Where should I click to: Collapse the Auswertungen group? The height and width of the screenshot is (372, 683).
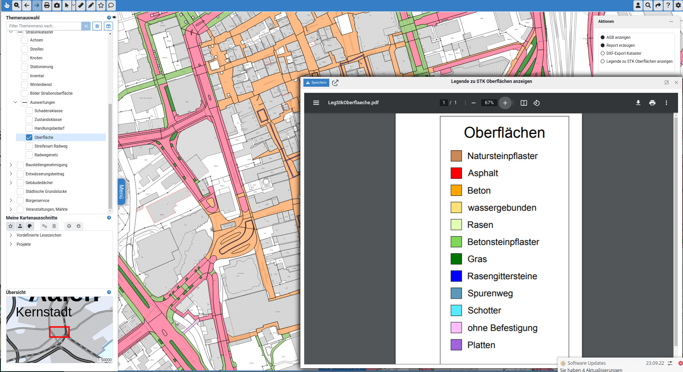(x=15, y=102)
